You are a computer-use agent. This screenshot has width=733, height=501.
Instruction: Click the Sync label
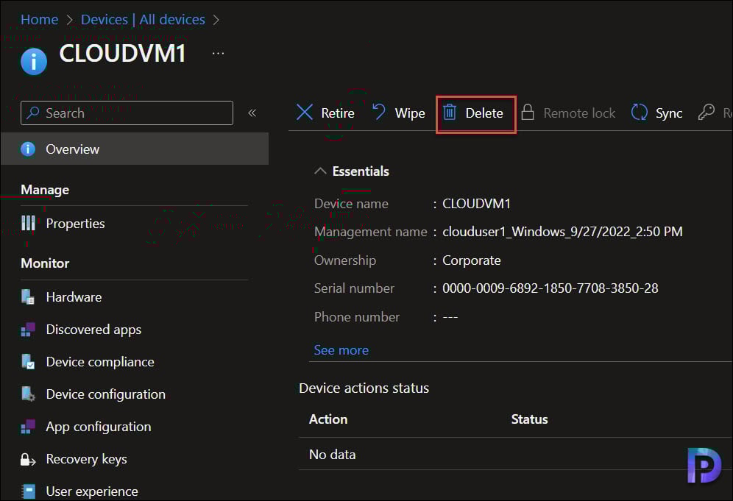tap(668, 113)
